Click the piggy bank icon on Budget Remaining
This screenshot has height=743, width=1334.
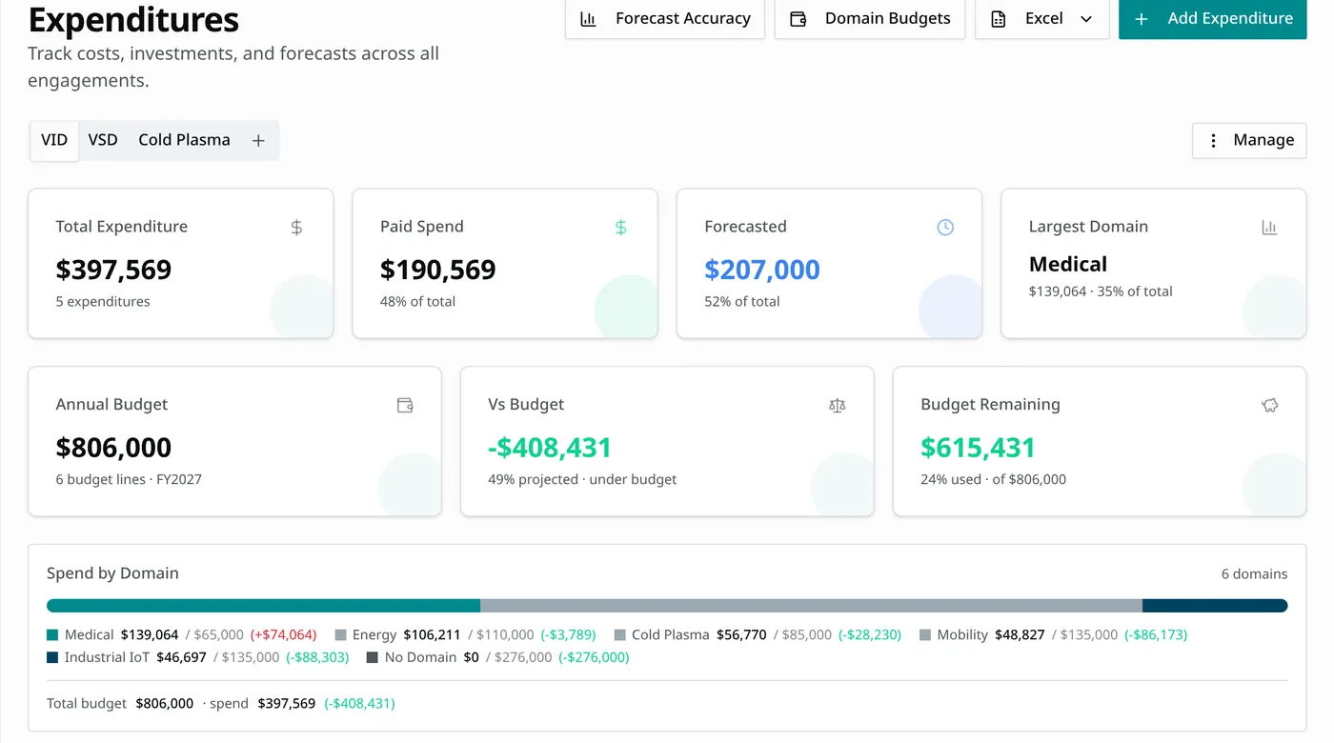click(1269, 406)
